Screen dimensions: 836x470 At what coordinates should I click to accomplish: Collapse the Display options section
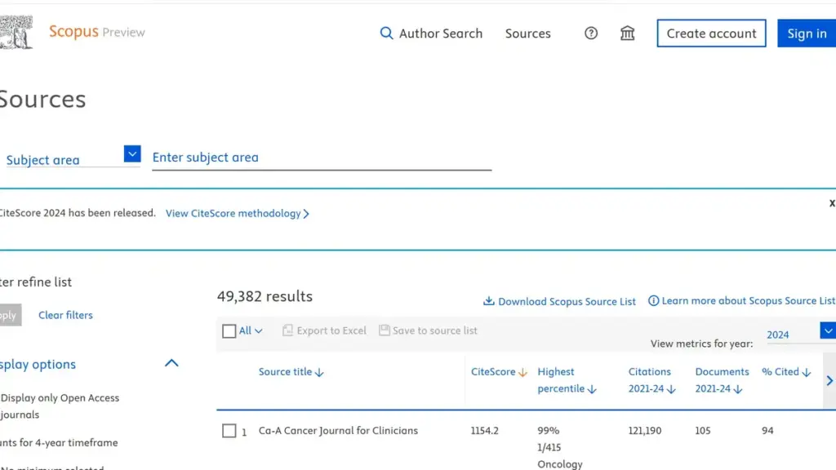pos(171,364)
